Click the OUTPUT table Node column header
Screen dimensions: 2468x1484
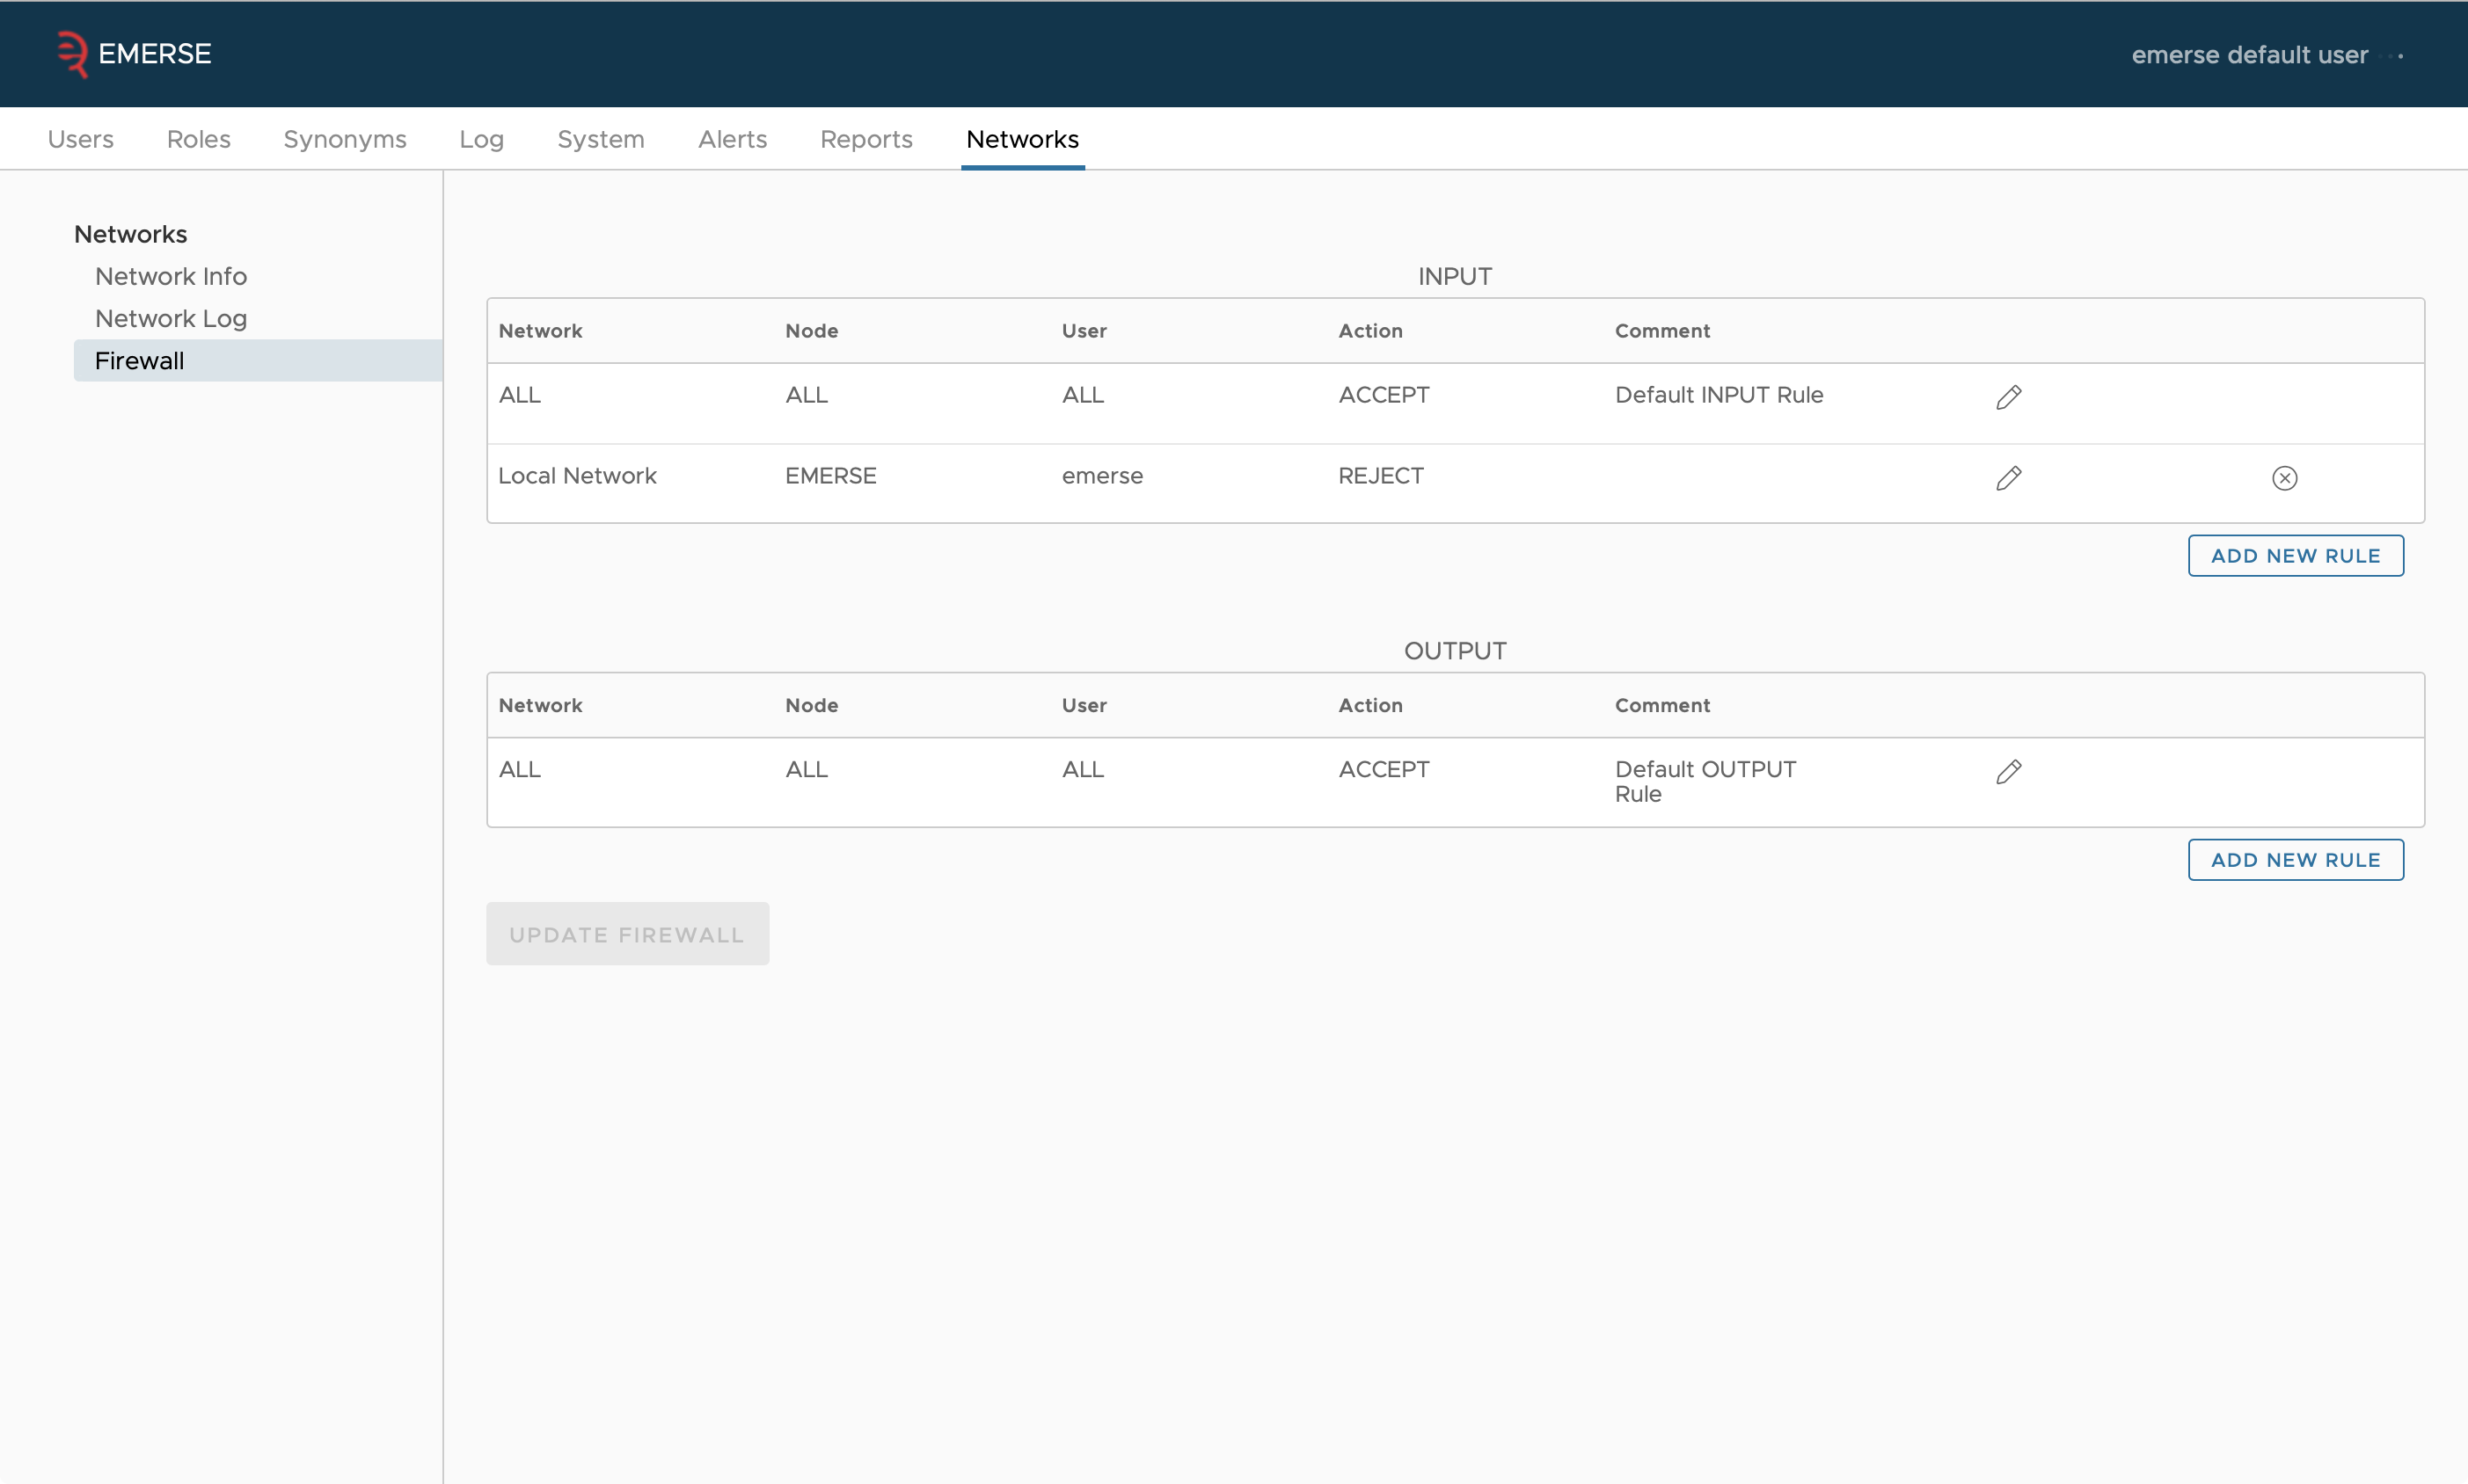(811, 705)
